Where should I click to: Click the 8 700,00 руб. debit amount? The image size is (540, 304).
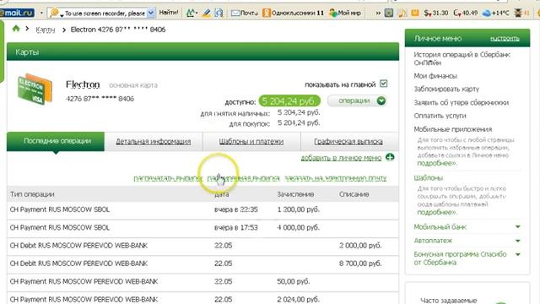[x=360, y=263]
